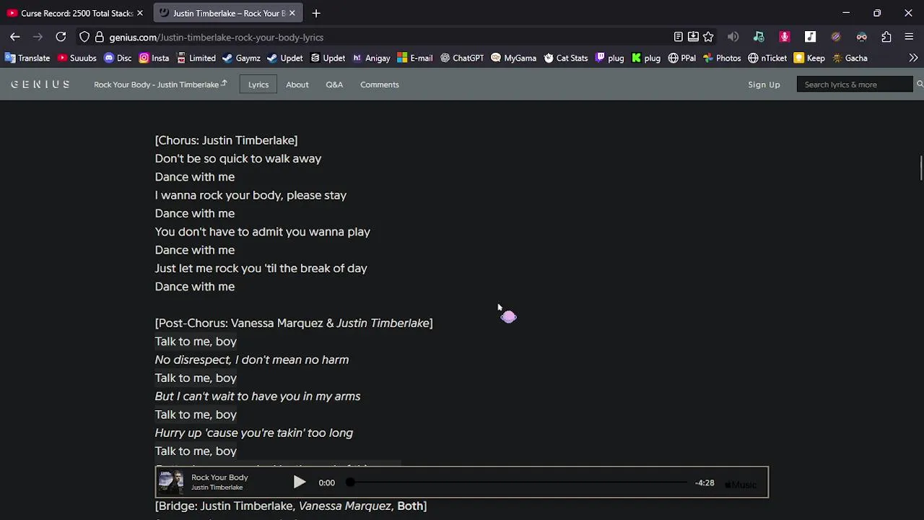This screenshot has width=924, height=520.
Task: Click the install/download page icon in address bar
Action: [693, 37]
